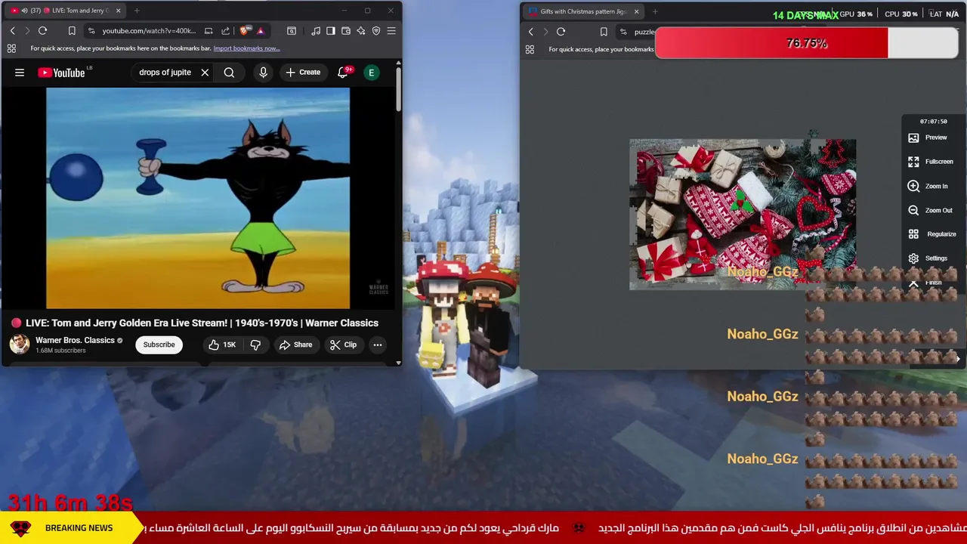967x544 pixels.
Task: Open YouTube notifications bell
Action: pos(342,73)
